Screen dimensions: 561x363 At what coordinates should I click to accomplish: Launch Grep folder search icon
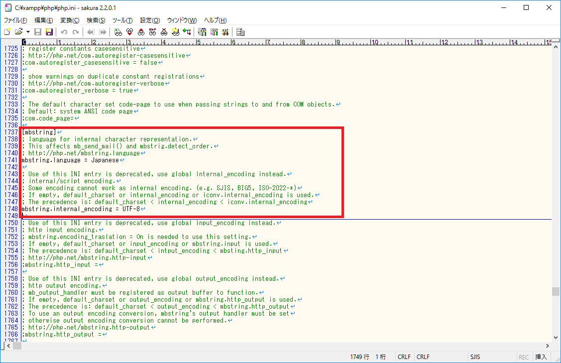(x=176, y=32)
